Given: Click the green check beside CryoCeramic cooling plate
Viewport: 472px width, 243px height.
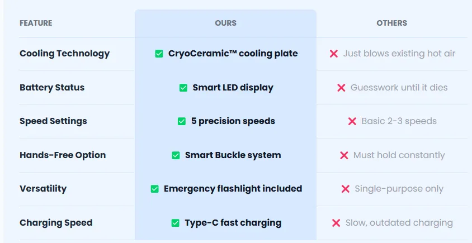Looking at the screenshot, I should point(159,54).
